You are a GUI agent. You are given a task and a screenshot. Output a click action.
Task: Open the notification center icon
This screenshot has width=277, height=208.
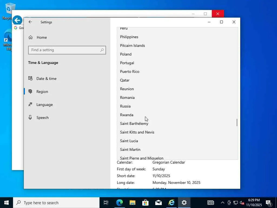click(x=269, y=203)
